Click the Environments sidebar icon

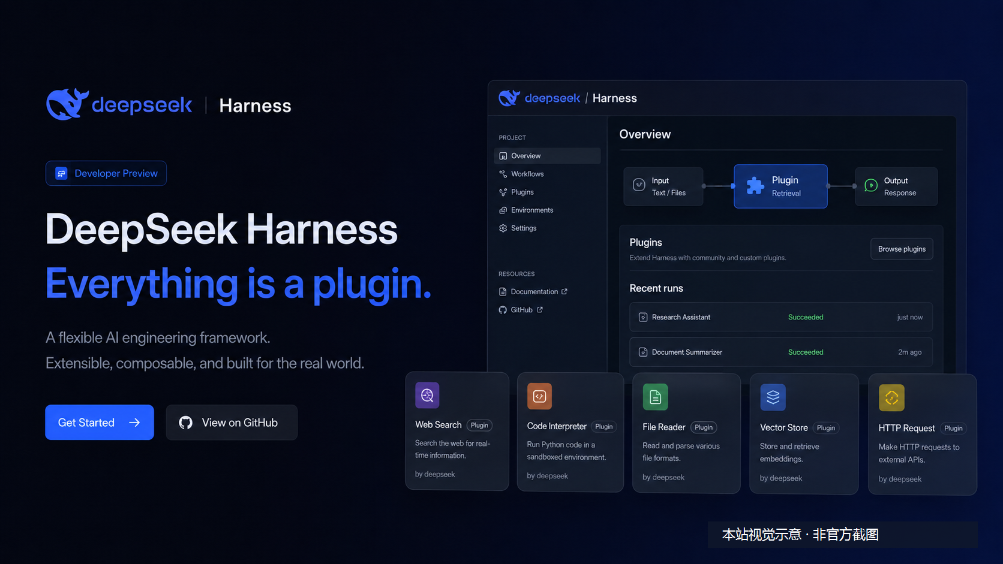pyautogui.click(x=503, y=210)
